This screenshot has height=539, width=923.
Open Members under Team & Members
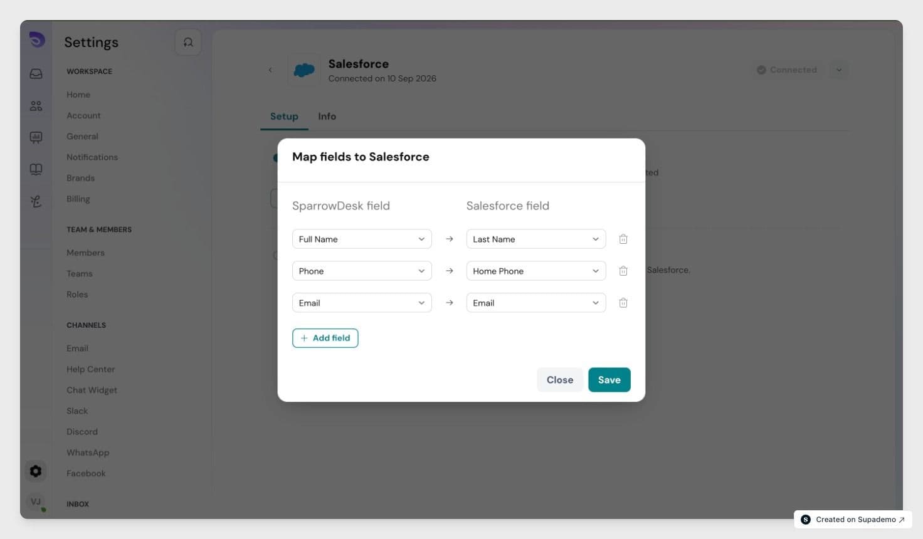tap(85, 253)
